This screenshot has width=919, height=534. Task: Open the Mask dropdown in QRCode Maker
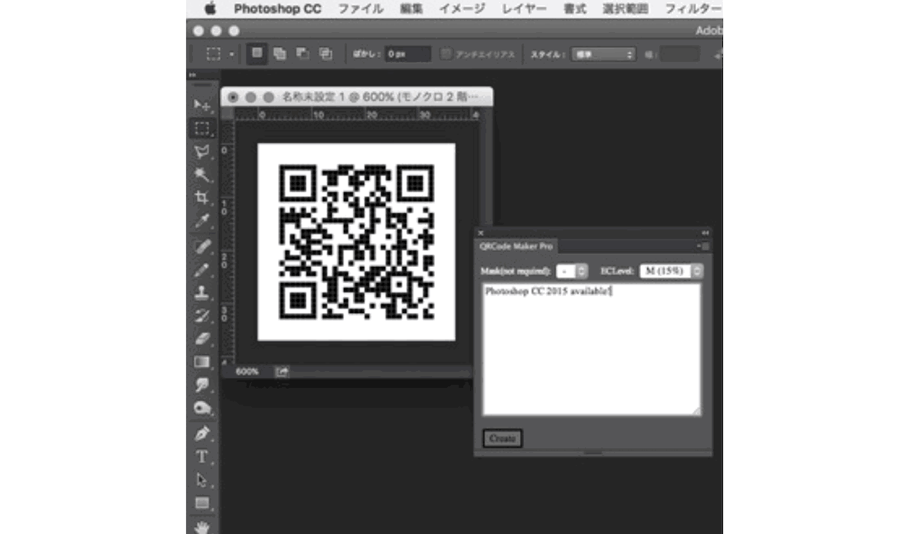point(572,271)
